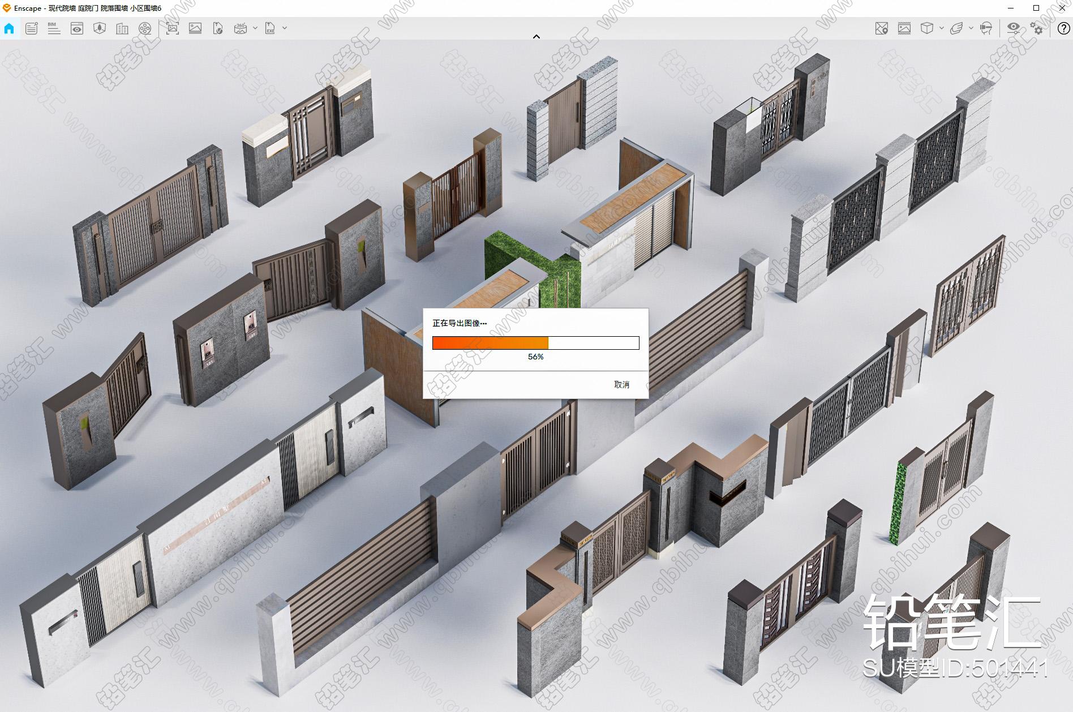Click the wing navigation mode icon
Viewport: 1073px width, 712px height.
click(x=956, y=28)
